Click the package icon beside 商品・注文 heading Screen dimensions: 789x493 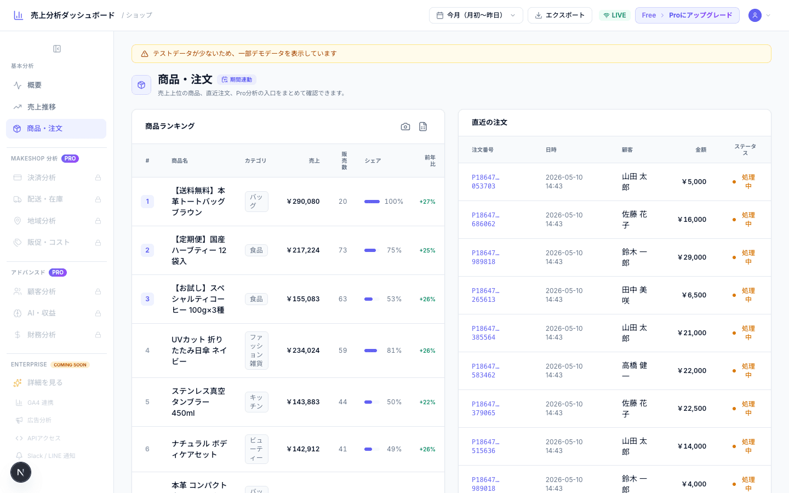coord(141,85)
